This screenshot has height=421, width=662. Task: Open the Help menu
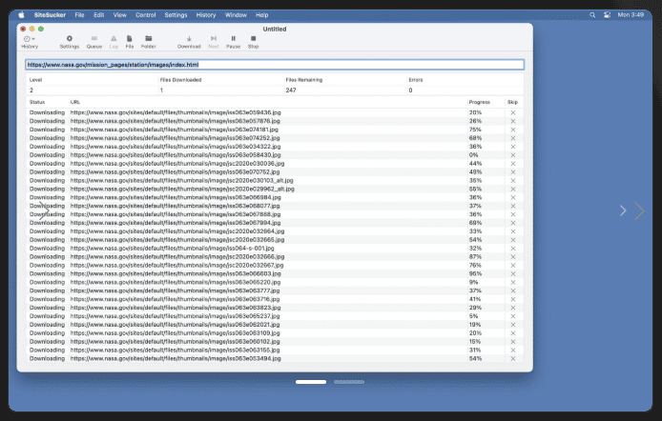(261, 14)
